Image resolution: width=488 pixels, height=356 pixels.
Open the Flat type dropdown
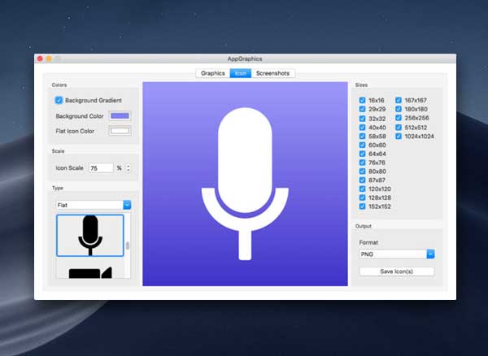click(94, 205)
